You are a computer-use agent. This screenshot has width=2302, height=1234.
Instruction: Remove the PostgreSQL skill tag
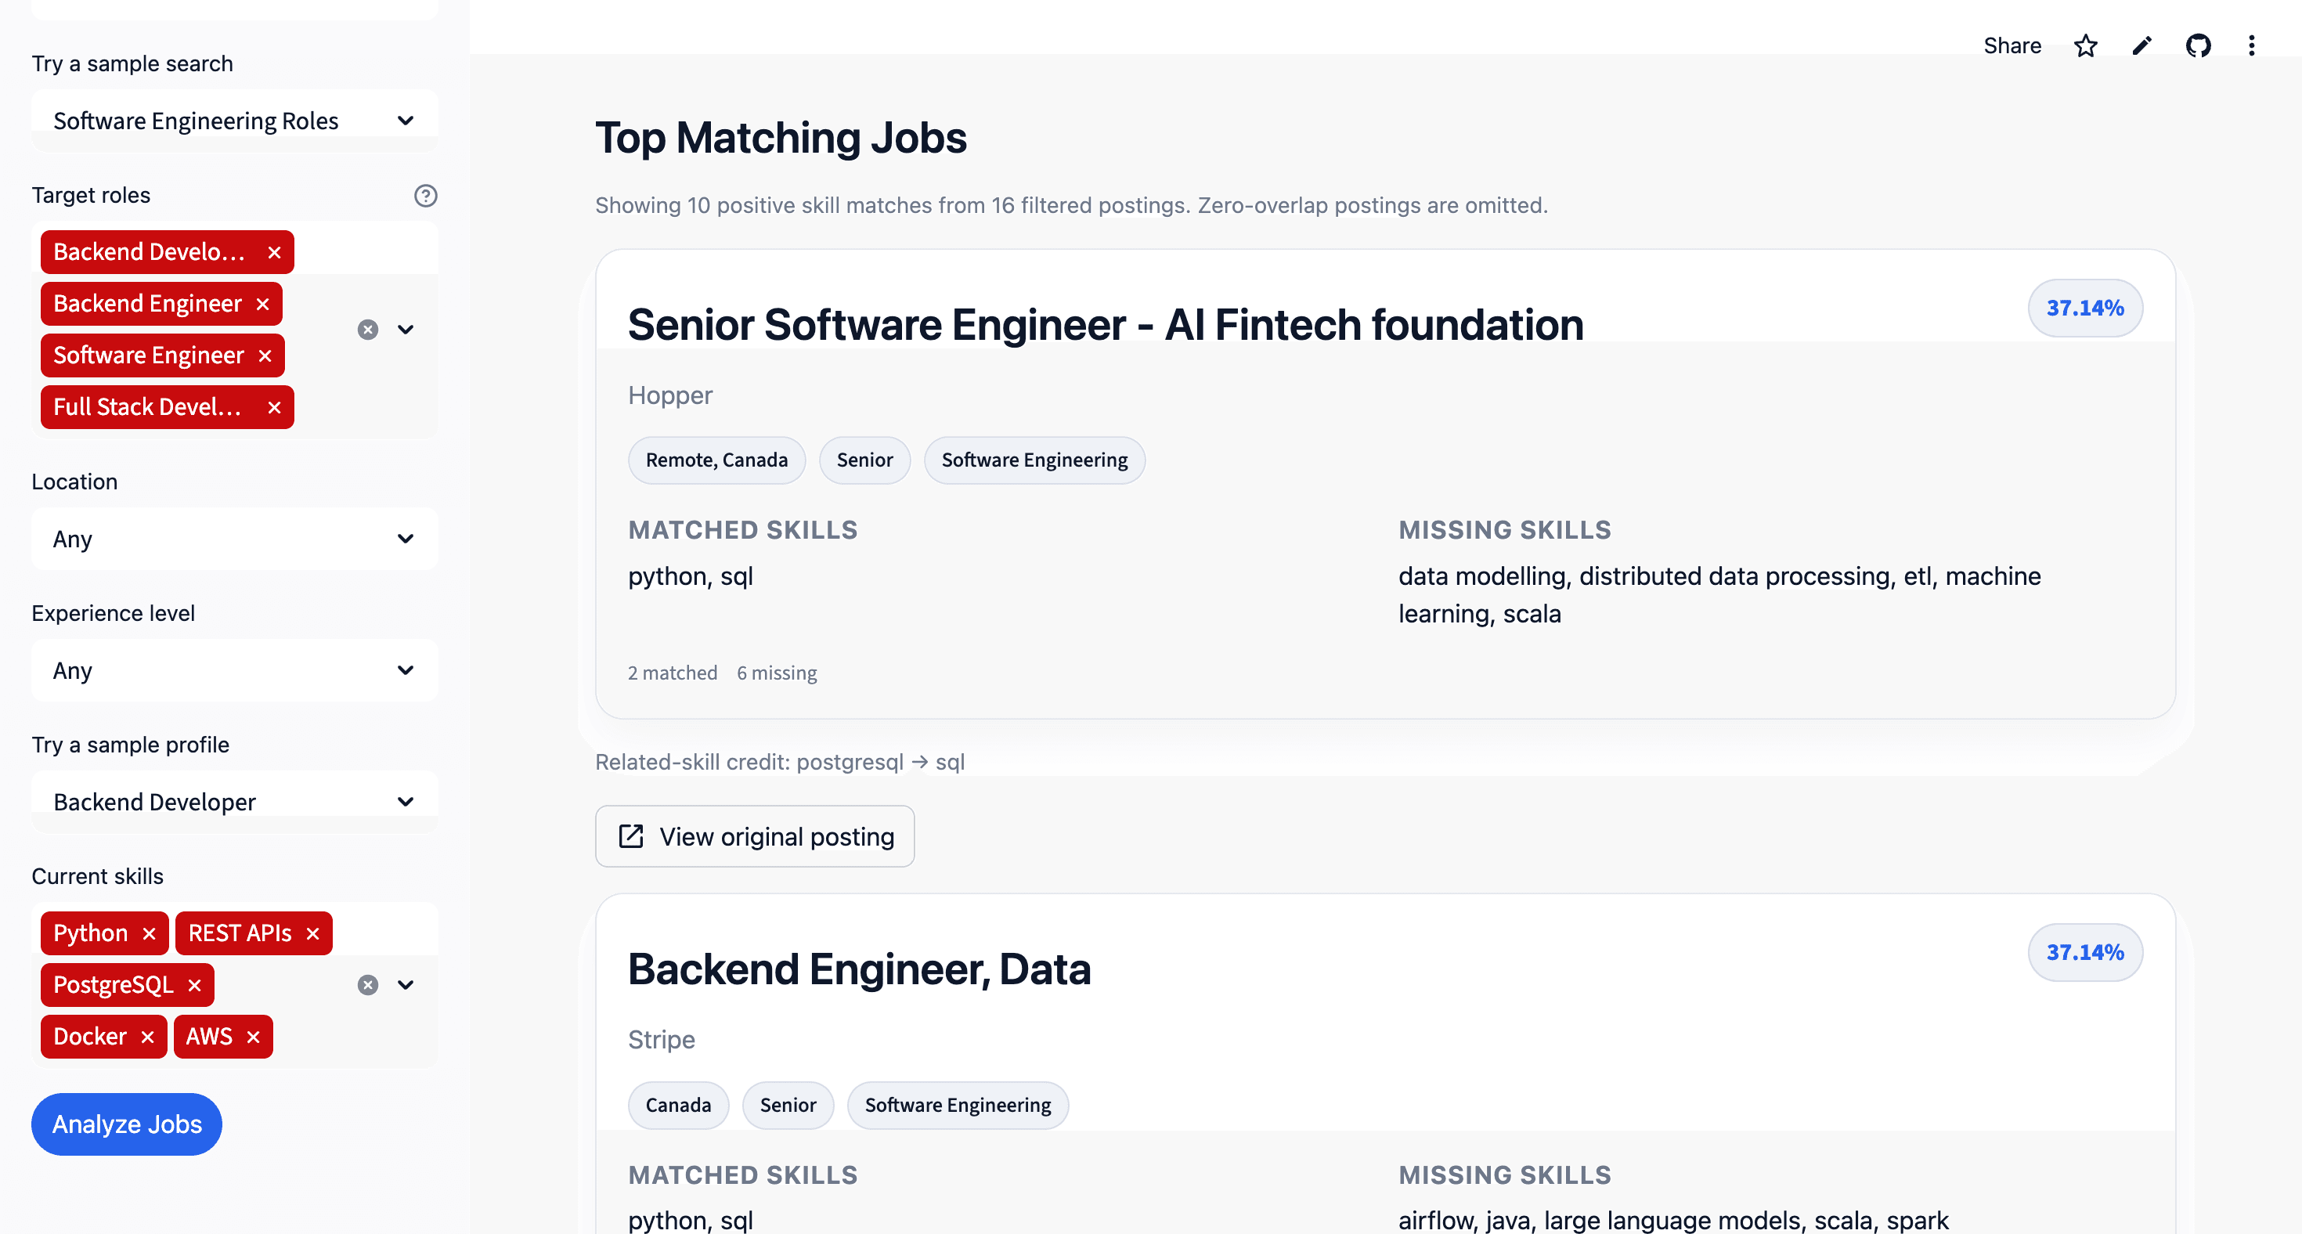[195, 985]
